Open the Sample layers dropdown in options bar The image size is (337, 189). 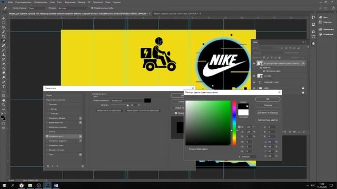pyautogui.click(x=73, y=8)
